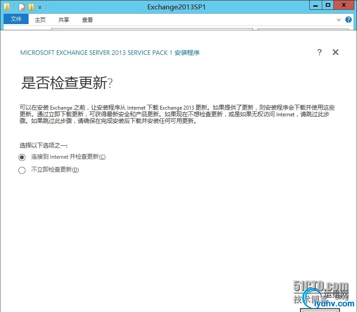Viewport: 357px width, 312px height.
Task: Maximize the Exchange2013SP1 Explorer window
Action: coord(328,5)
